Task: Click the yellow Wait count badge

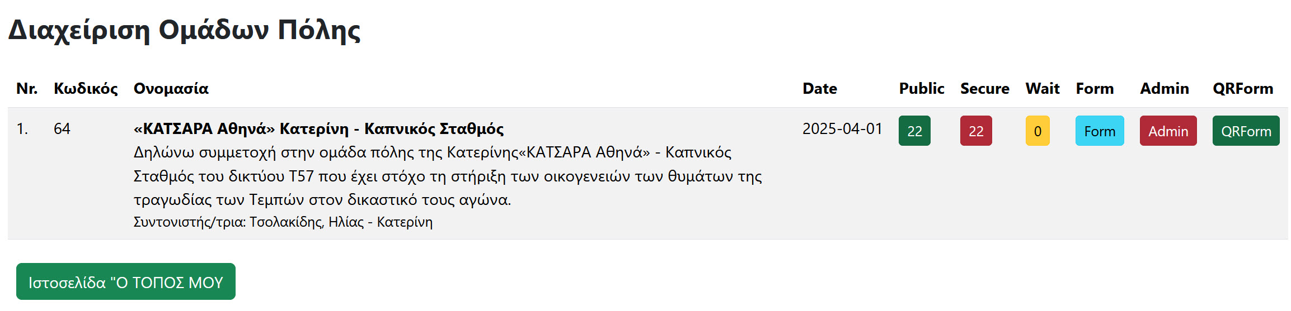Action: pyautogui.click(x=1038, y=131)
